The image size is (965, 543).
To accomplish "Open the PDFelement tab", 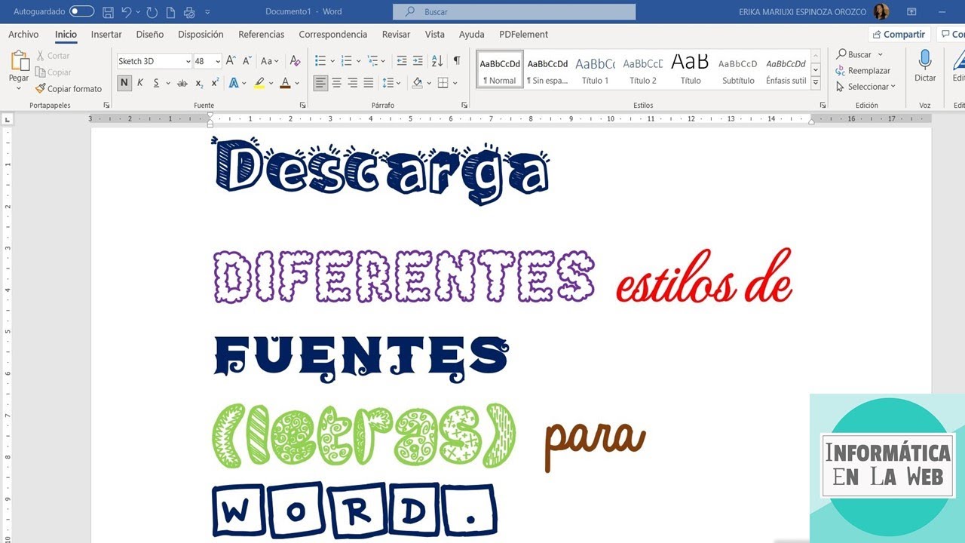I will 523,35.
